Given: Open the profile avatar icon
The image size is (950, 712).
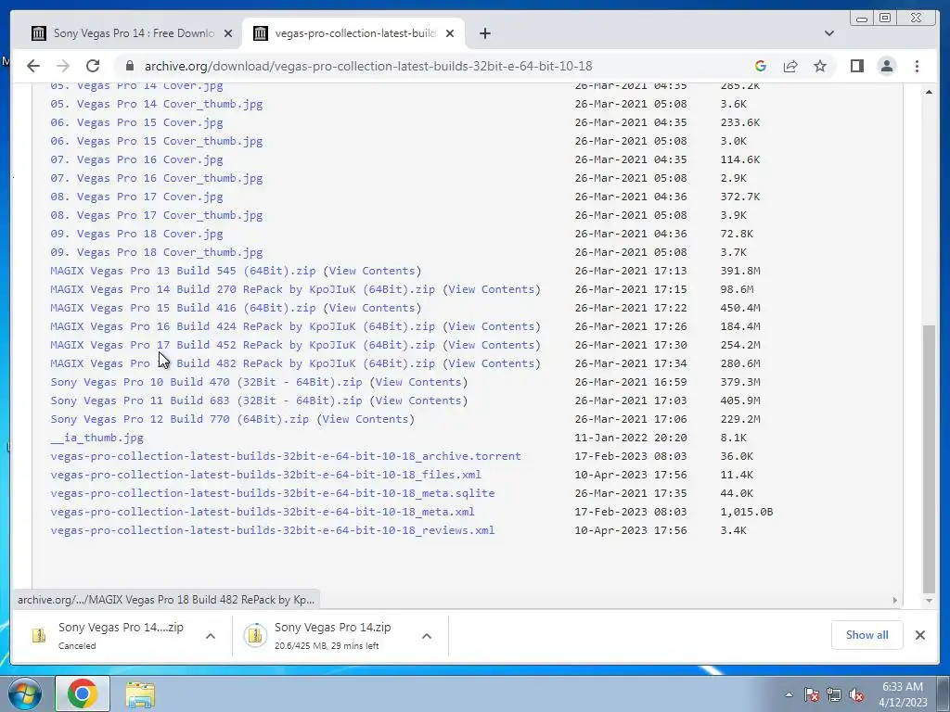Looking at the screenshot, I should coord(887,66).
